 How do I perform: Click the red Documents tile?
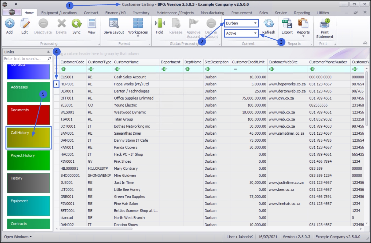coord(28,115)
